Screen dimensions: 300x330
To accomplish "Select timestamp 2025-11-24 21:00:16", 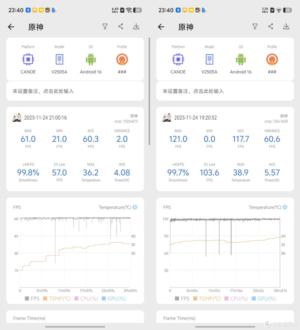I will point(46,118).
